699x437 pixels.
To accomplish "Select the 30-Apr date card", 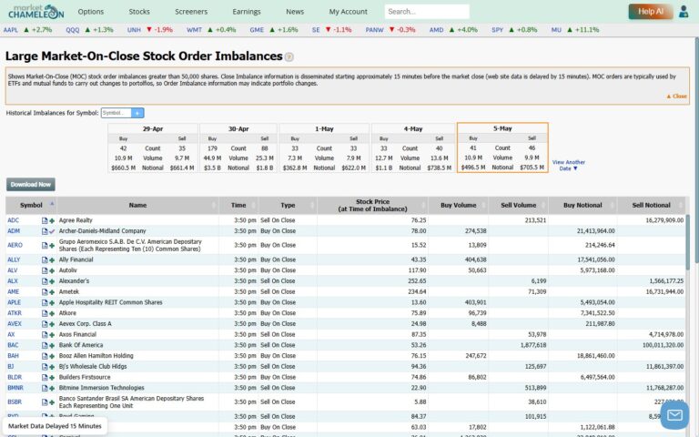I will 238,148.
